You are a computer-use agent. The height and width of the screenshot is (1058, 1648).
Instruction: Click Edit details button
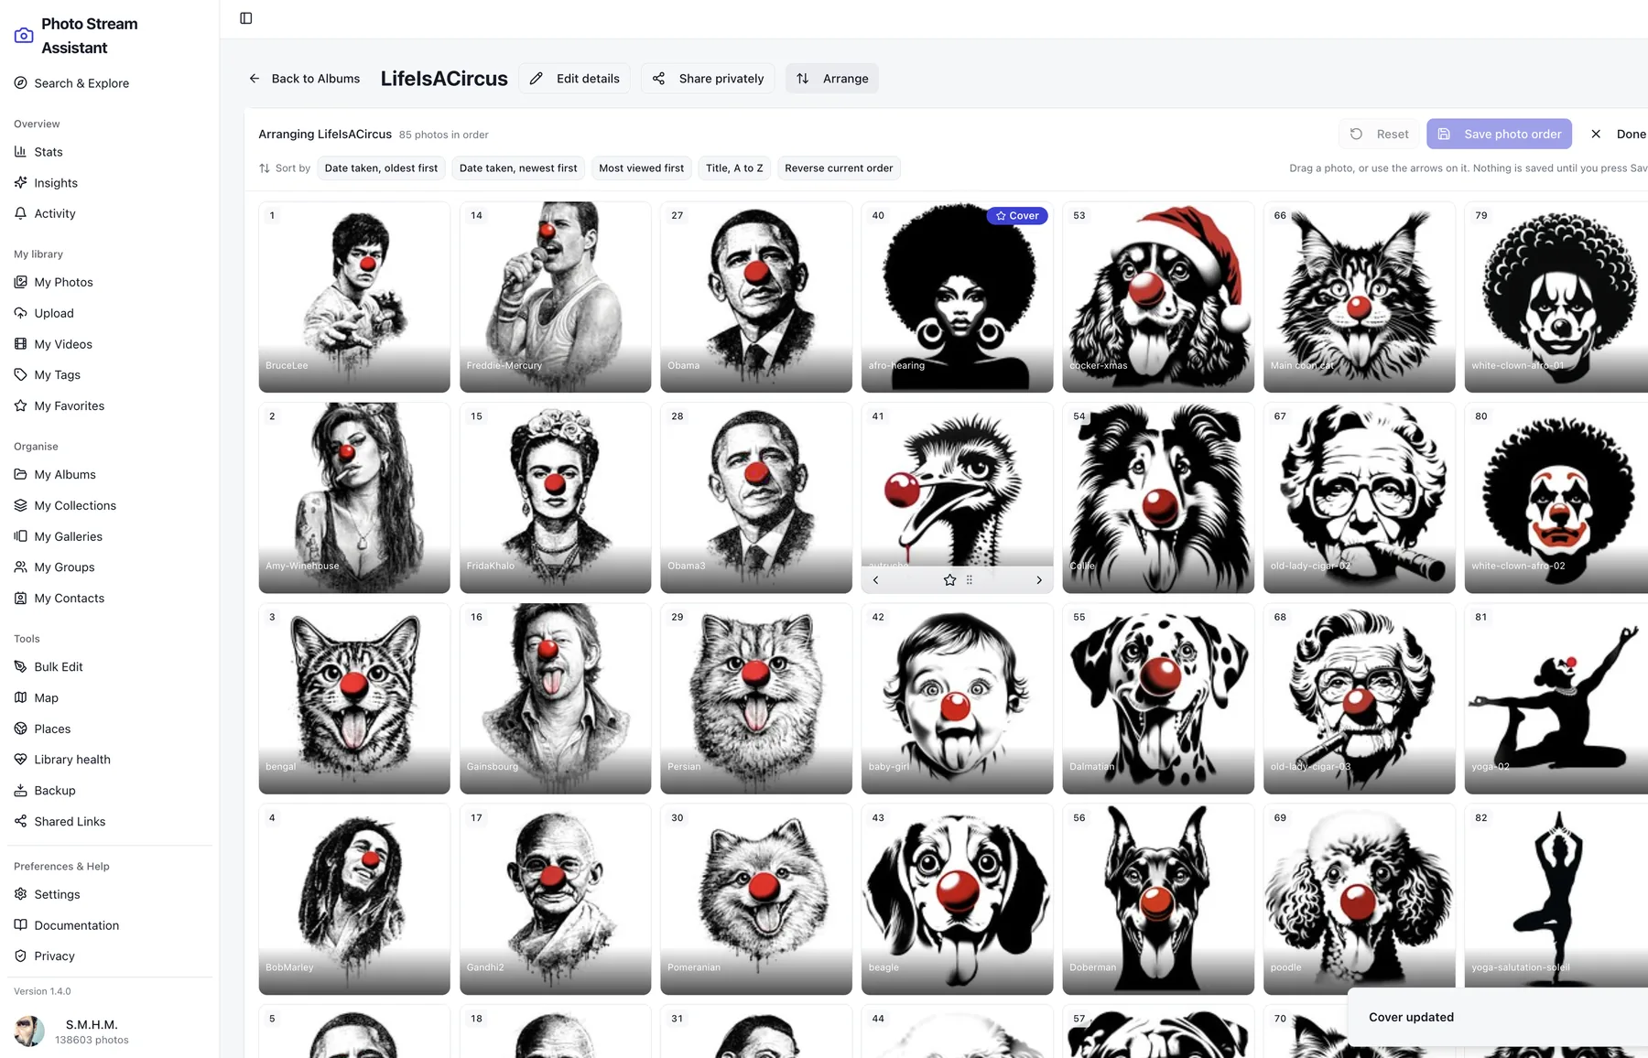tap(574, 79)
